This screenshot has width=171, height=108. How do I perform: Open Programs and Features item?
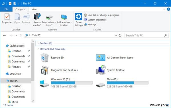(x=59, y=70)
